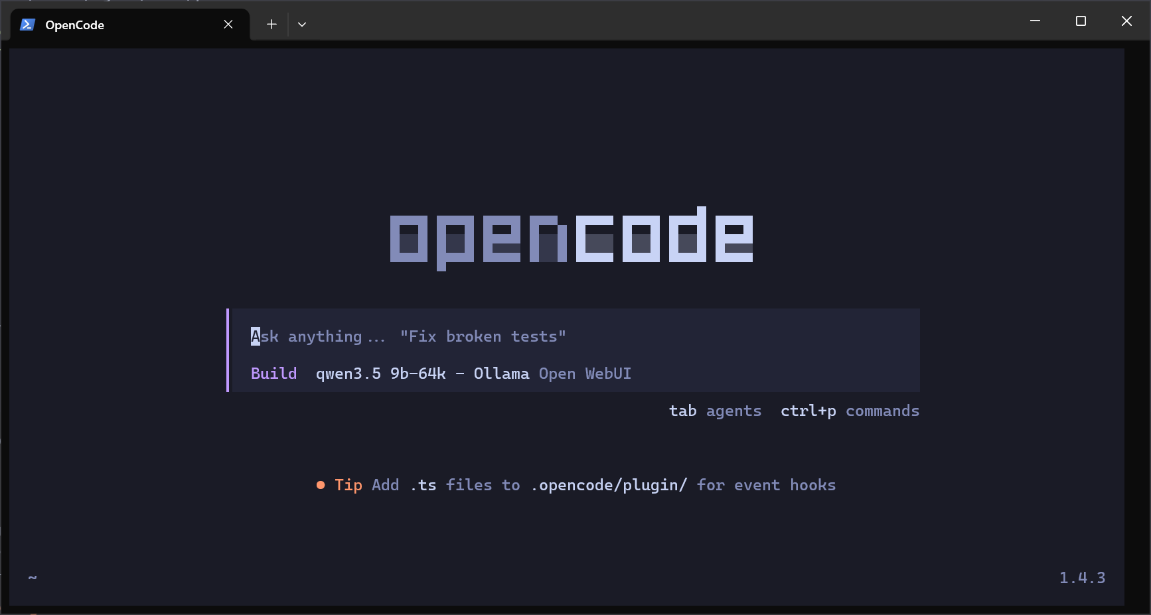
Task: Click the Tip label text
Action: (348, 485)
